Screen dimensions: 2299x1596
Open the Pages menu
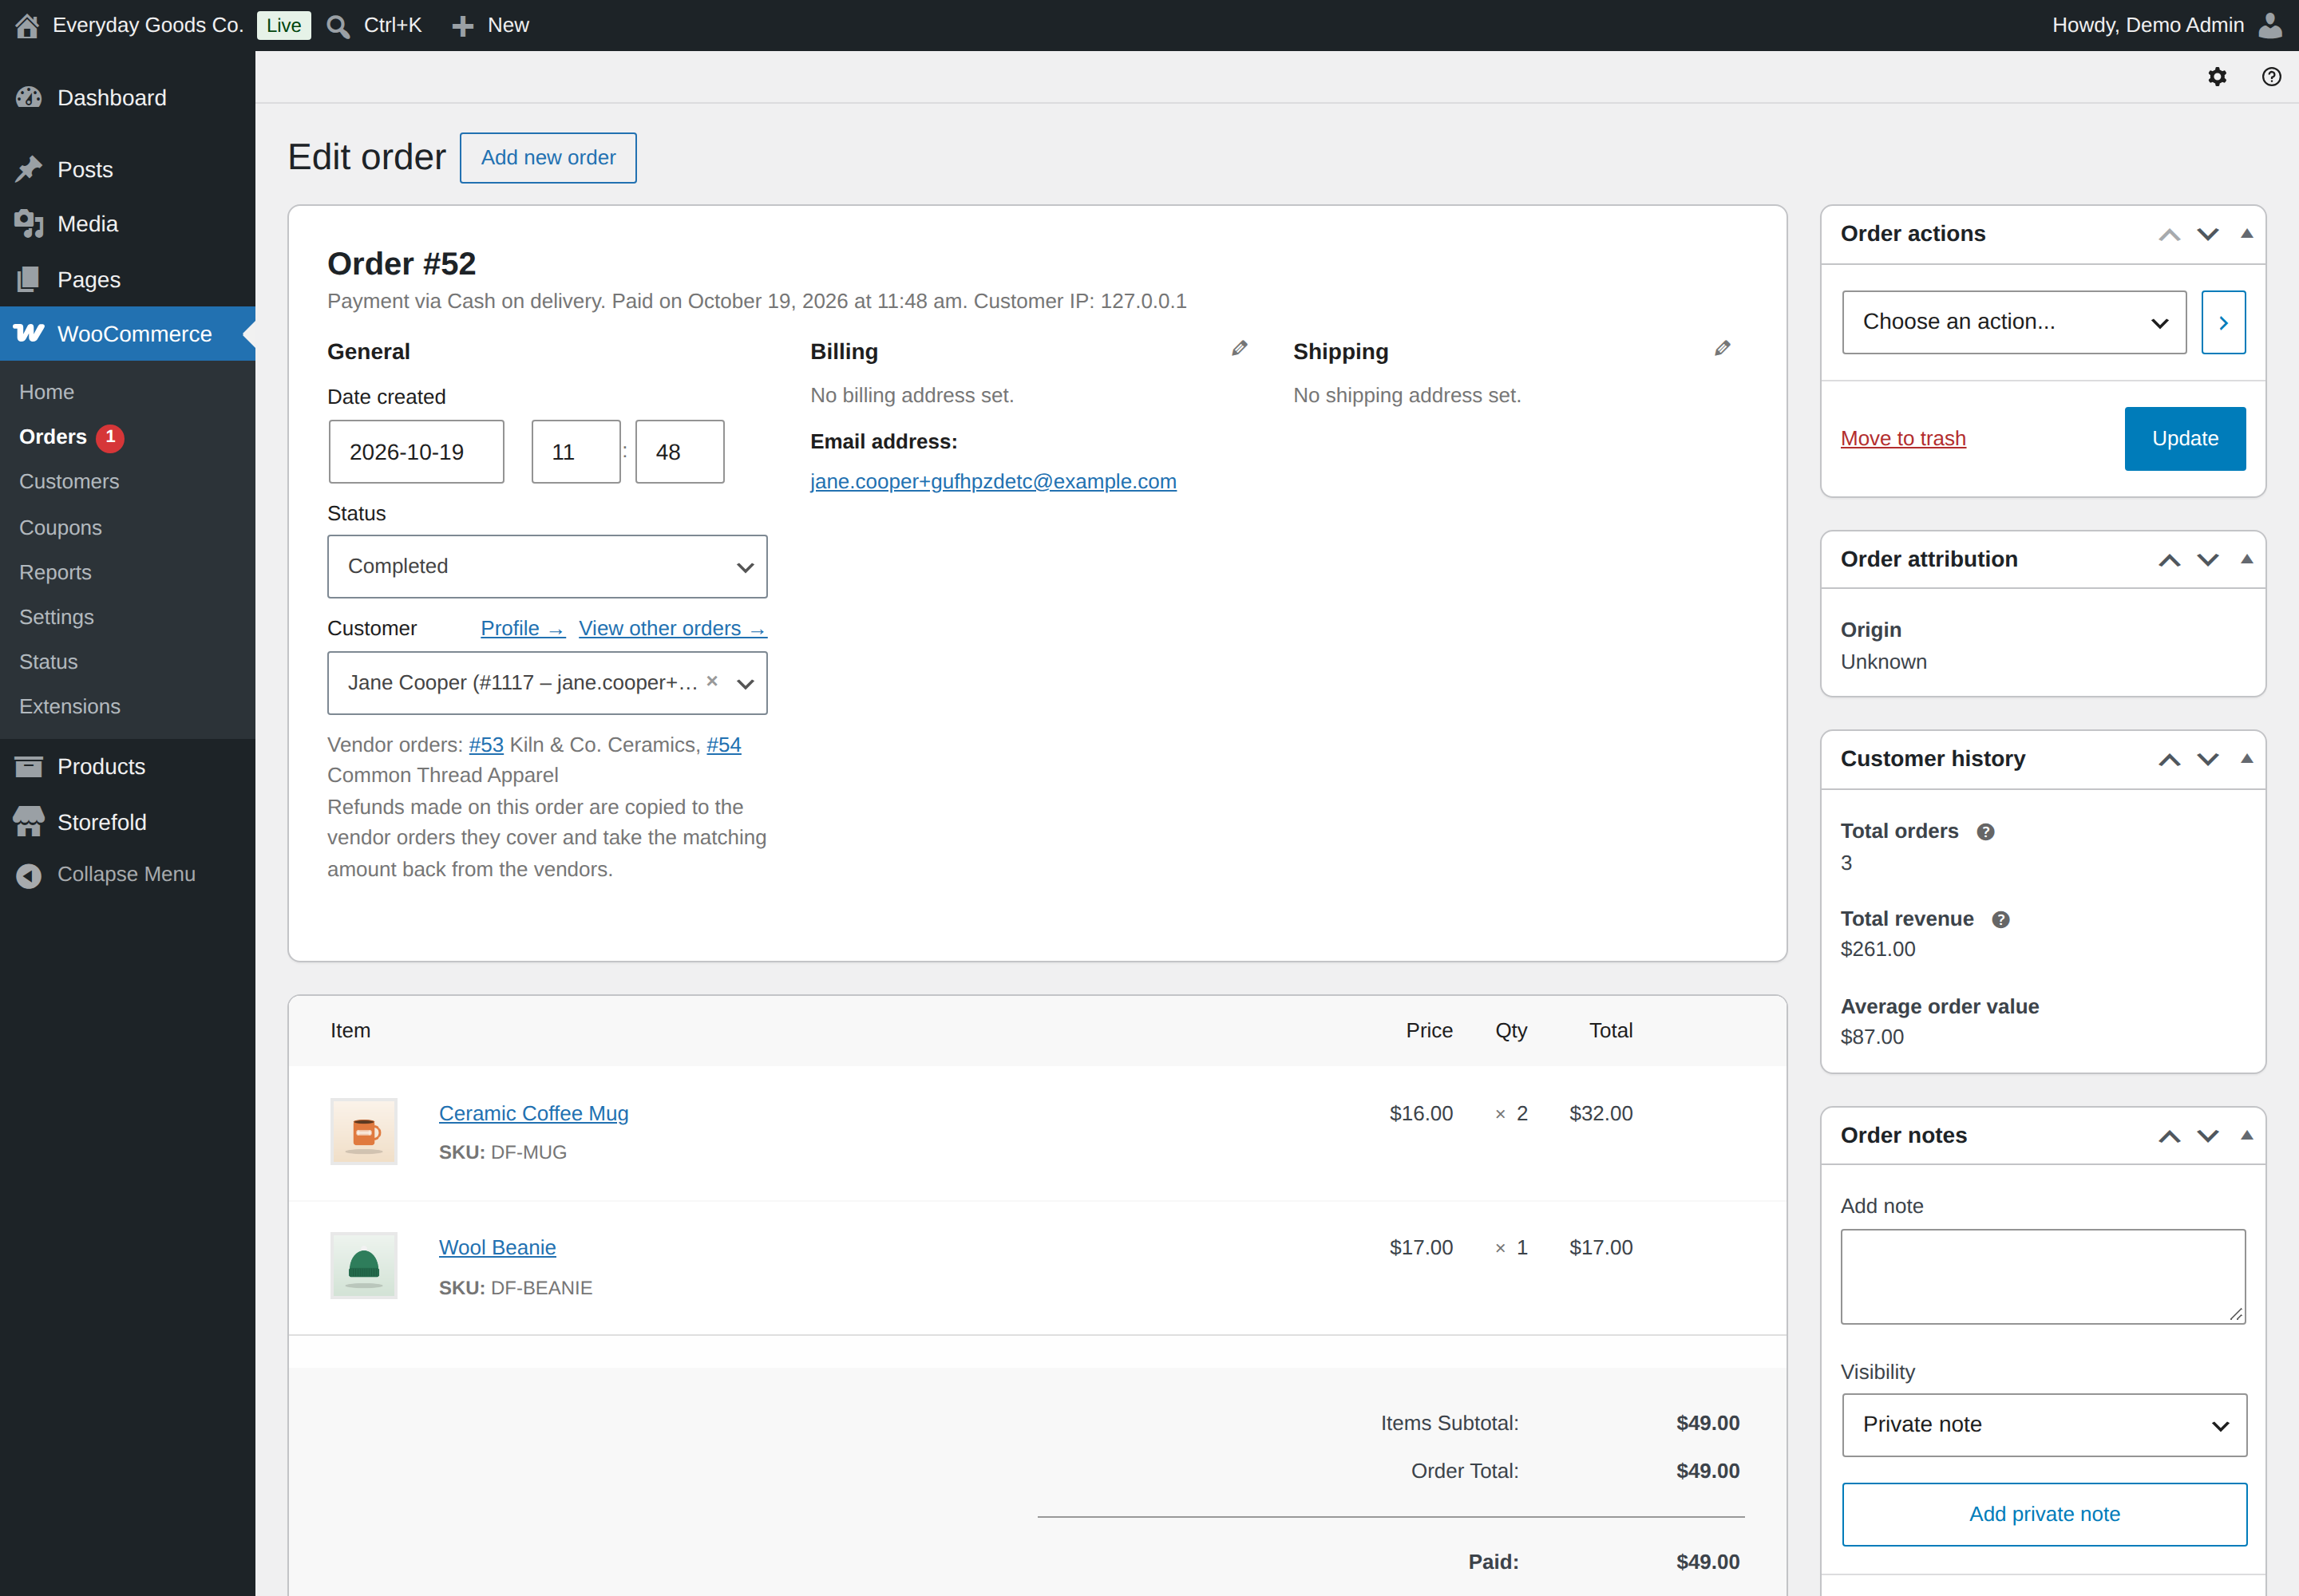(x=127, y=279)
